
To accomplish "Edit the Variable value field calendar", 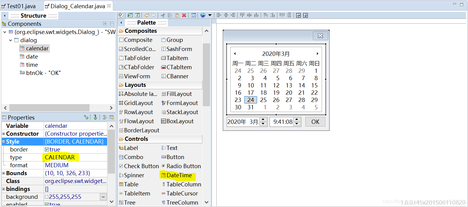I will (x=76, y=126).
